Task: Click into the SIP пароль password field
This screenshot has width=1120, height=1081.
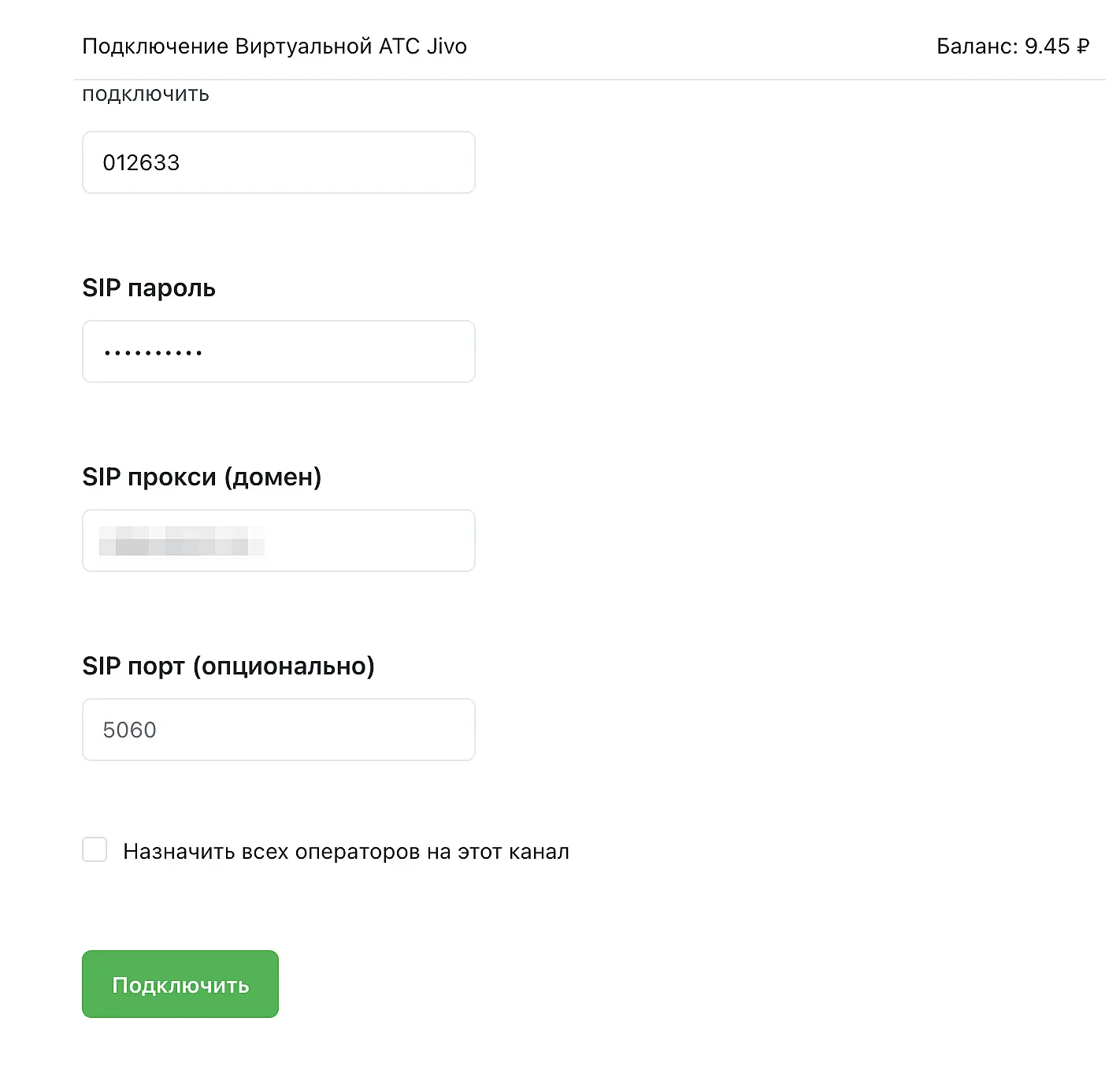Action: tap(279, 351)
